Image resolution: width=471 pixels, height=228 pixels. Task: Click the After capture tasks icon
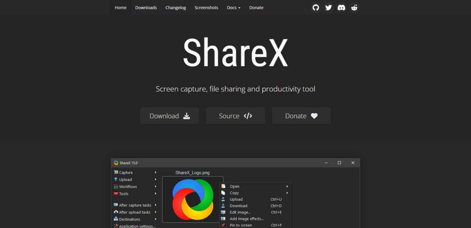point(116,205)
